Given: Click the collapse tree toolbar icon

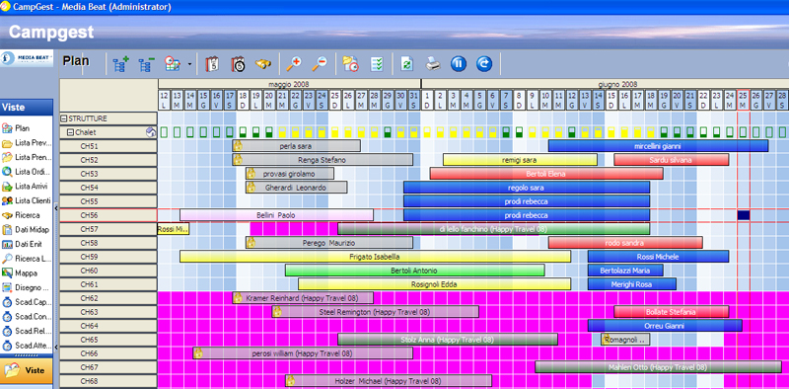Looking at the screenshot, I should pos(146,64).
